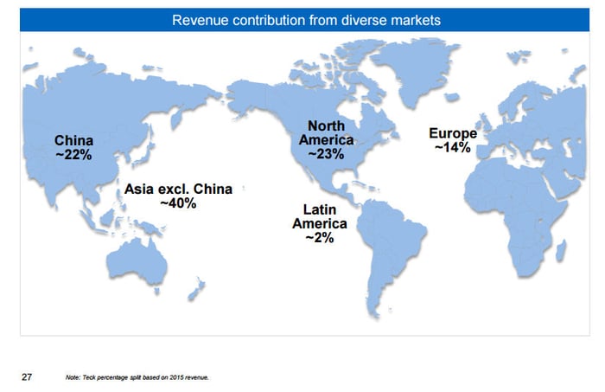Select the China ~22% label
This screenshot has height=392, width=605.
click(73, 147)
